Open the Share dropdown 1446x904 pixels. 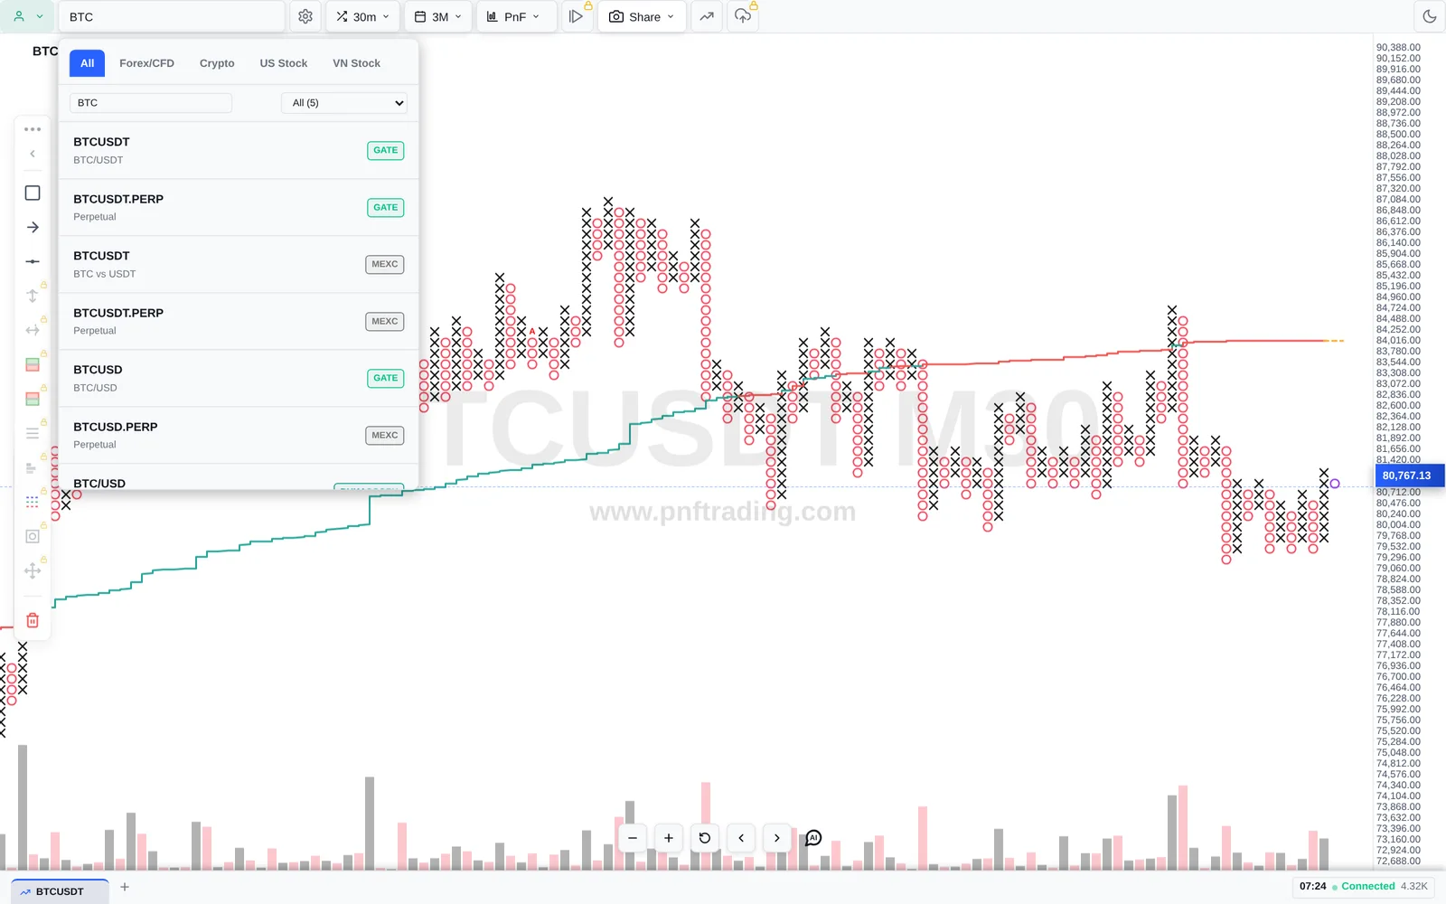point(642,16)
